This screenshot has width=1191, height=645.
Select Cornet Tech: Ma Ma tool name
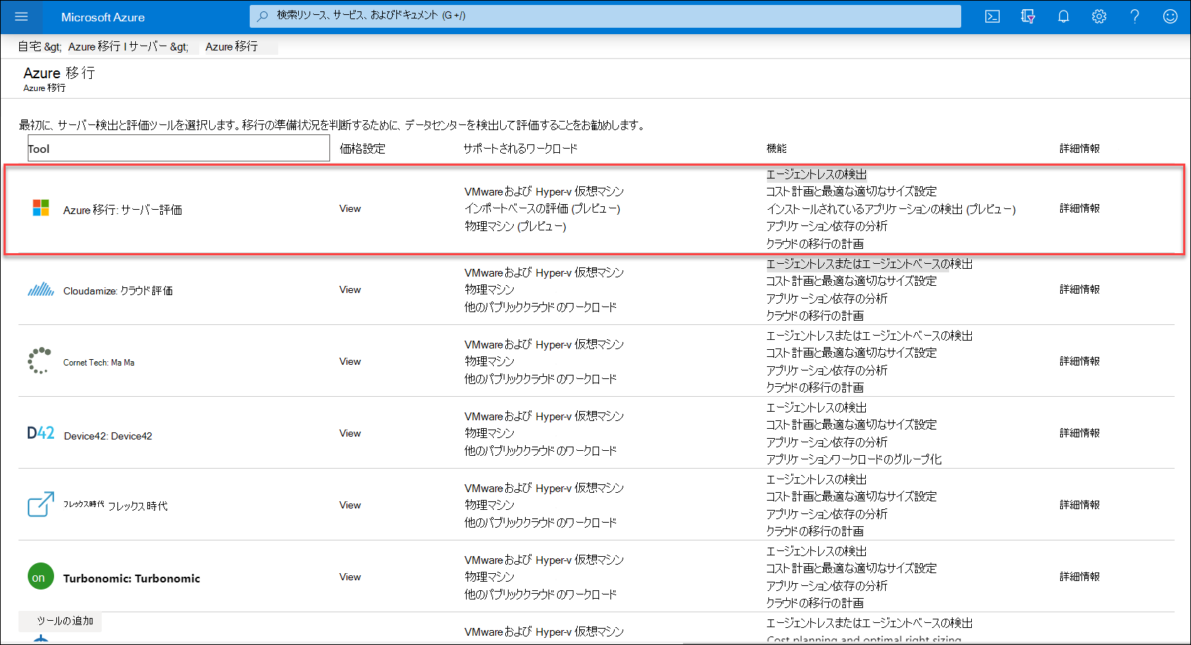[x=99, y=363]
